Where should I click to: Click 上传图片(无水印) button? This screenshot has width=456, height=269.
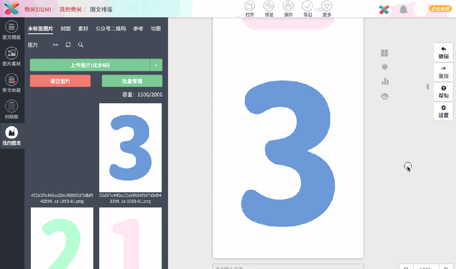(90, 65)
